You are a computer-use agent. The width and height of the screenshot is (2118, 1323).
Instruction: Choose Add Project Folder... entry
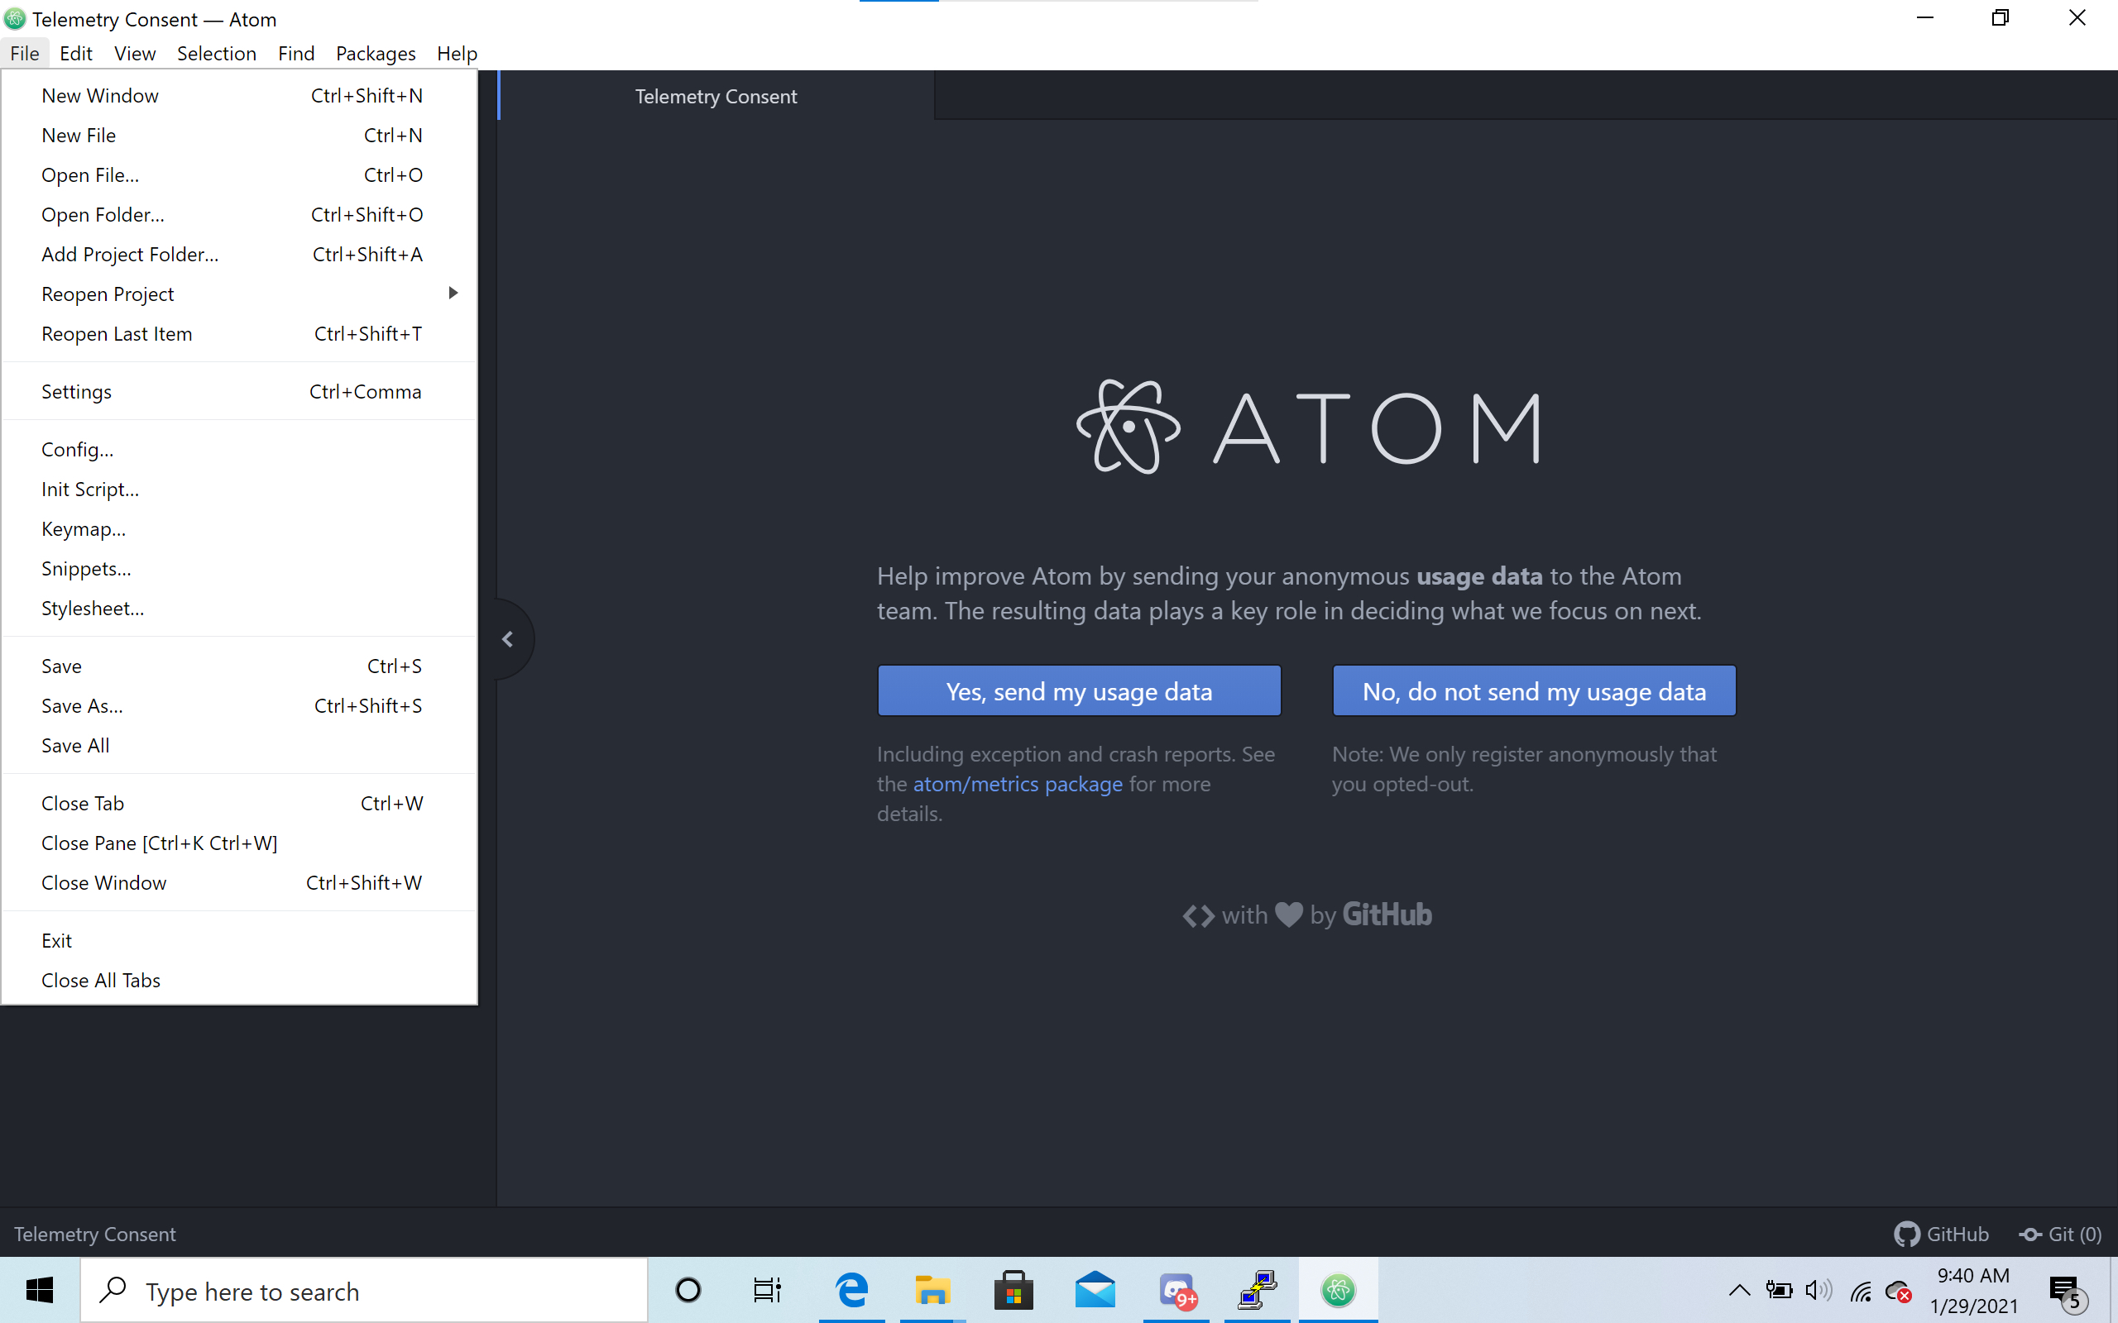[239, 255]
